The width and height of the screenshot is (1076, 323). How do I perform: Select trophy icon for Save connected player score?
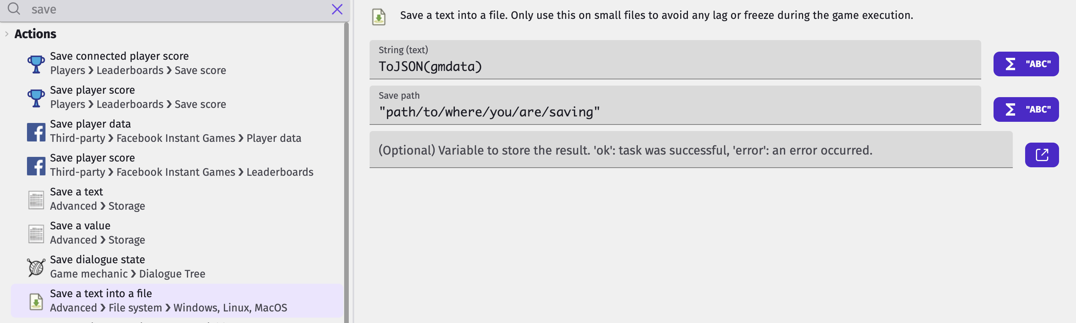tap(36, 64)
